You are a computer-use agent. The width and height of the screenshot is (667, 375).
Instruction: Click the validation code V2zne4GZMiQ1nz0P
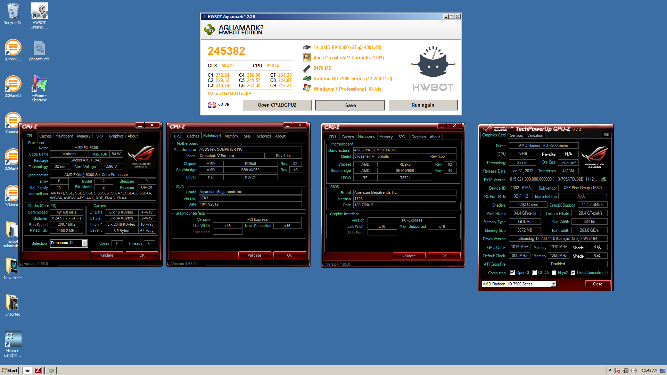[229, 93]
